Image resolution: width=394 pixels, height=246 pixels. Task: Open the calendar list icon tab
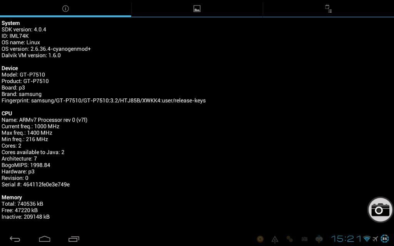(329, 8)
